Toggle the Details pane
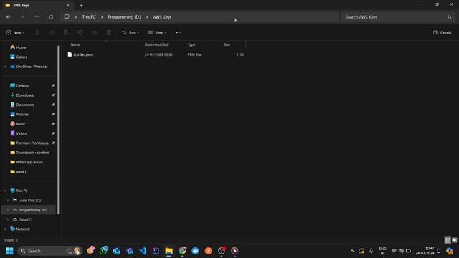The width and height of the screenshot is (459, 258). (x=443, y=32)
